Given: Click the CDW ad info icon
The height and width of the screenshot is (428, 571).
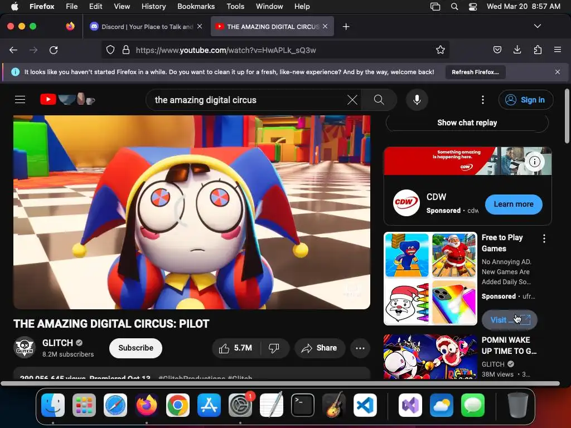Looking at the screenshot, I should 534,161.
